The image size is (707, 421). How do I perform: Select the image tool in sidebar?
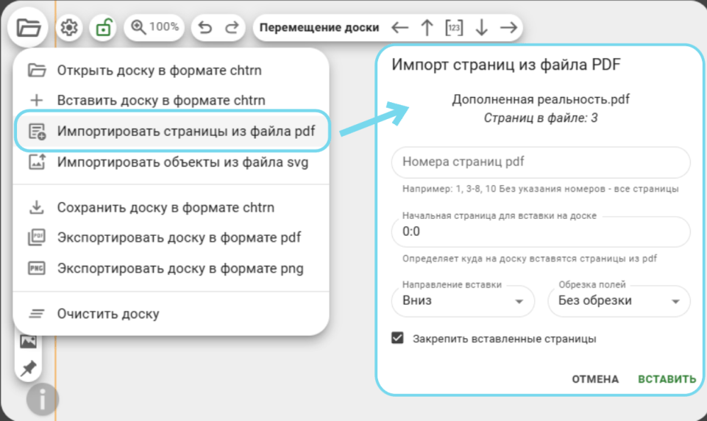(x=29, y=342)
